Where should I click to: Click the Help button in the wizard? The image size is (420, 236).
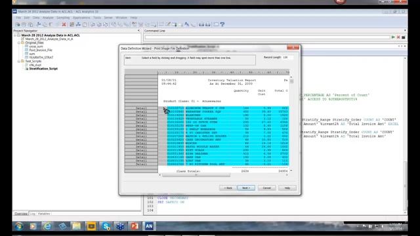pyautogui.click(x=287, y=188)
